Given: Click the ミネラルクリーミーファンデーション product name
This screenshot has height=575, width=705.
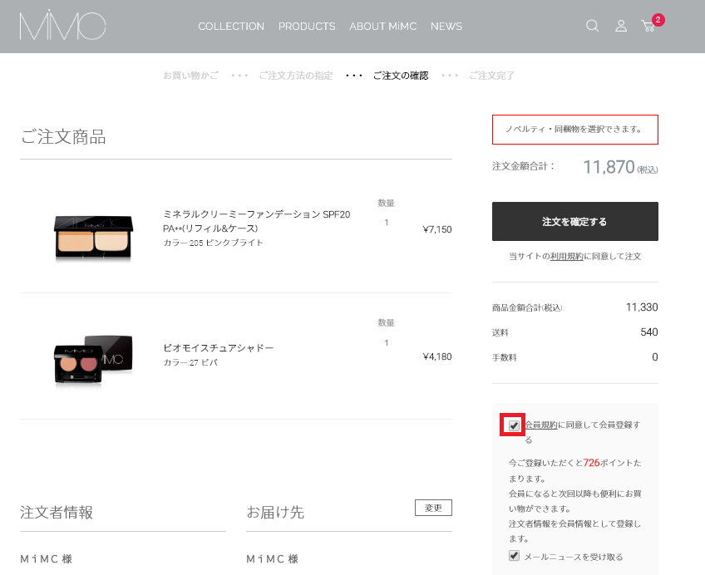Looking at the screenshot, I should pos(256,221).
